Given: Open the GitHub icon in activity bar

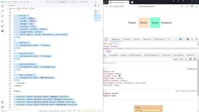Looking at the screenshot, I should pyautogui.click(x=2, y=31).
